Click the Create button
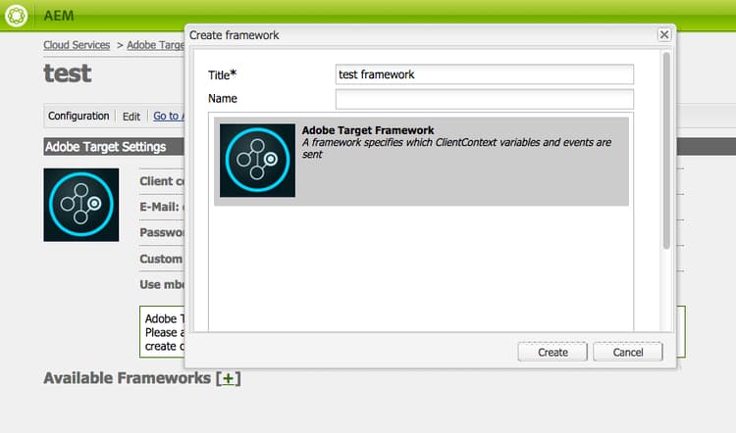Image resolution: width=736 pixels, height=433 pixels. point(552,352)
